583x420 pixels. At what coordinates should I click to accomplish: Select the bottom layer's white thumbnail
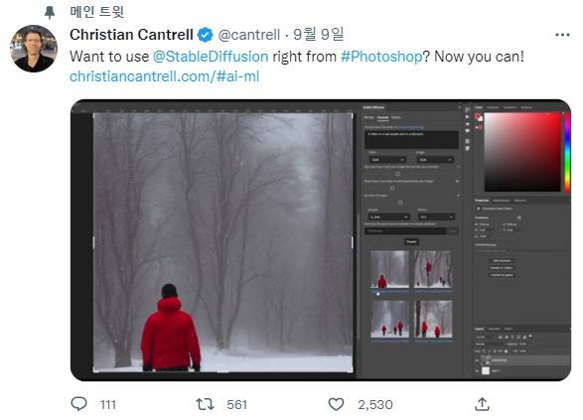486,370
